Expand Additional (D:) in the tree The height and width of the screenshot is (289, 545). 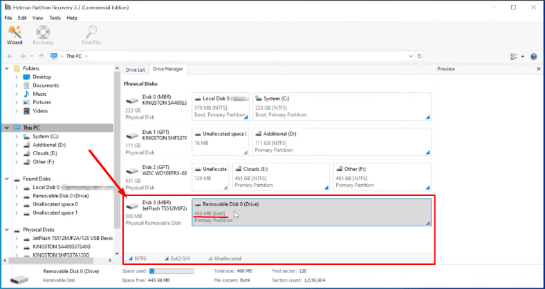pos(17,145)
